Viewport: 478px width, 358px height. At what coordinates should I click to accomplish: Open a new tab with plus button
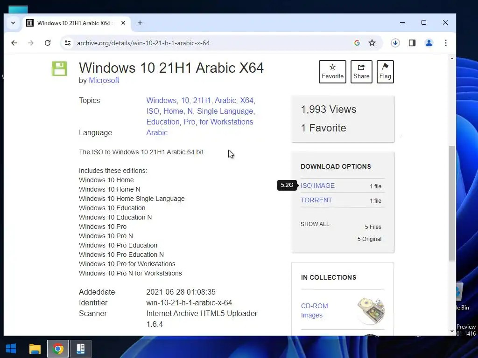(140, 23)
